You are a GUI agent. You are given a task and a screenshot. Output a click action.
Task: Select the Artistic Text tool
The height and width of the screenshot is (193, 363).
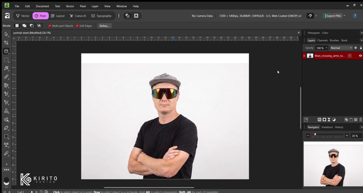(x=6, y=145)
